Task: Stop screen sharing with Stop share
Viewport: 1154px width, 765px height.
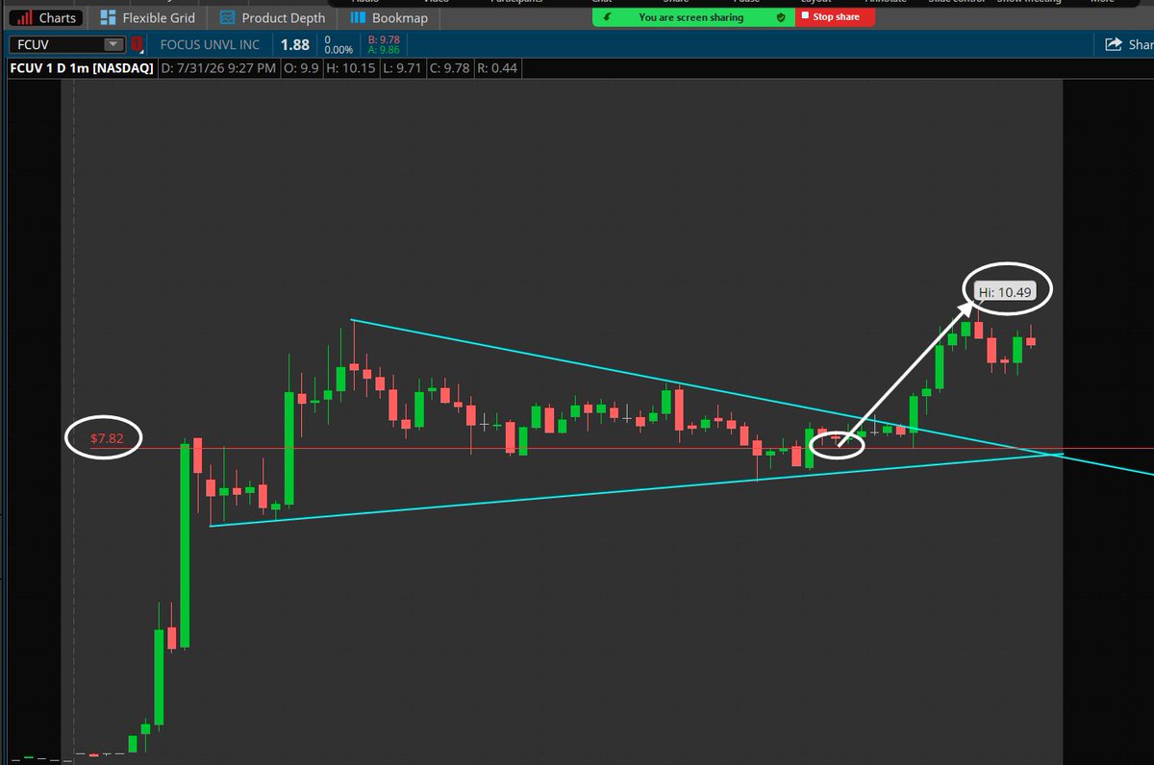Action: tap(835, 17)
